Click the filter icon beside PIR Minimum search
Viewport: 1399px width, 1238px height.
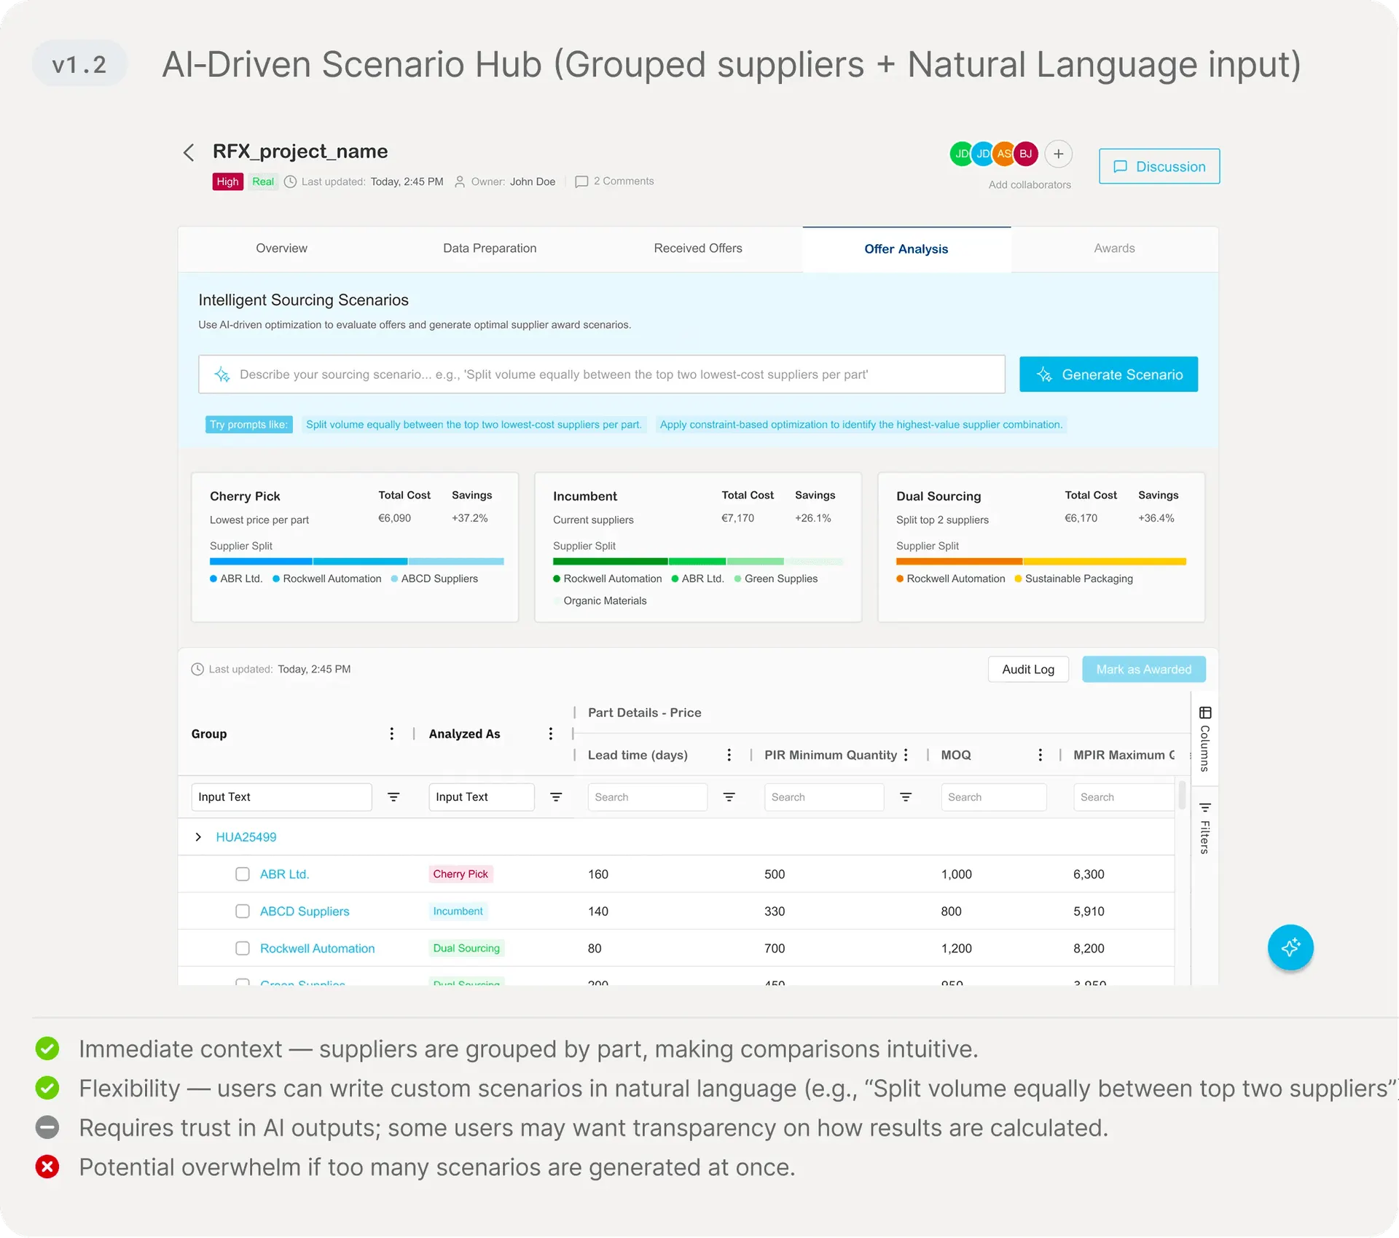906,797
